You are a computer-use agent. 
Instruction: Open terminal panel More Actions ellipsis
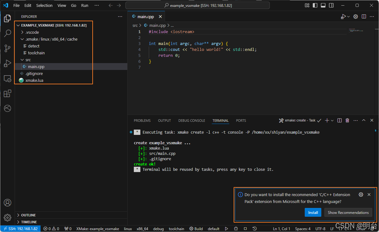(355, 121)
